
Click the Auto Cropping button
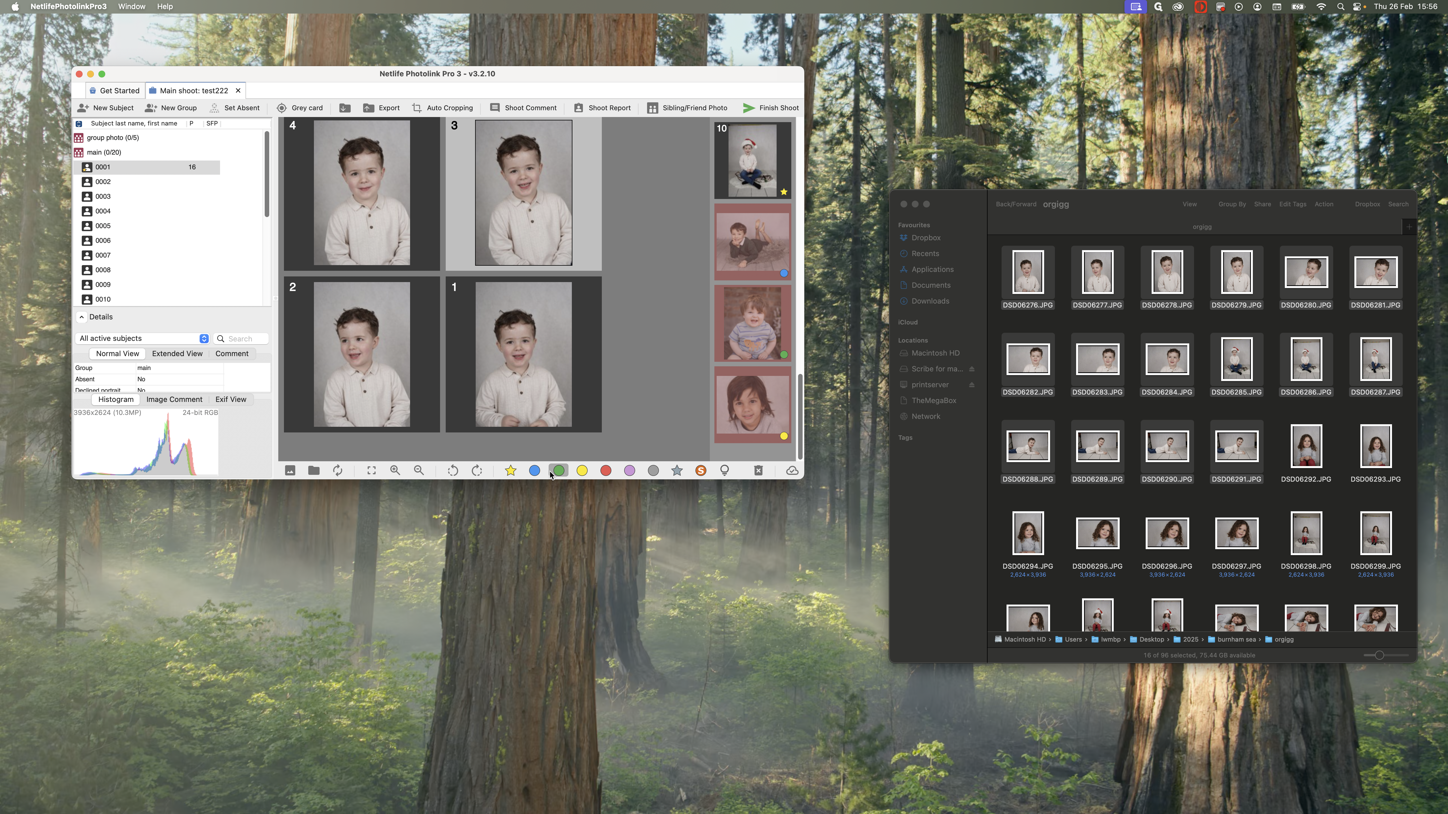click(x=442, y=108)
